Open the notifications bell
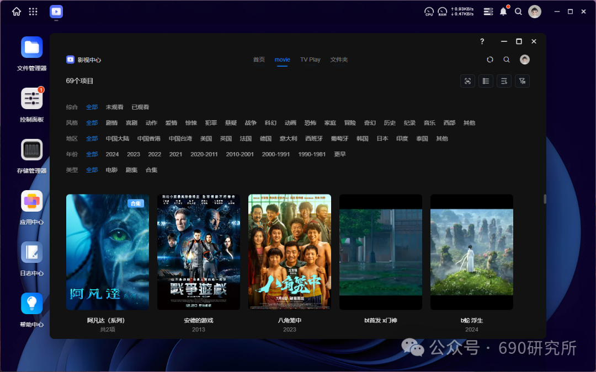 (x=503, y=12)
